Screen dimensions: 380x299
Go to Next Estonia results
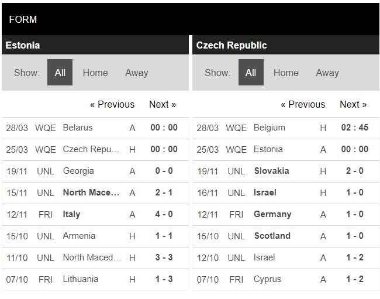163,104
